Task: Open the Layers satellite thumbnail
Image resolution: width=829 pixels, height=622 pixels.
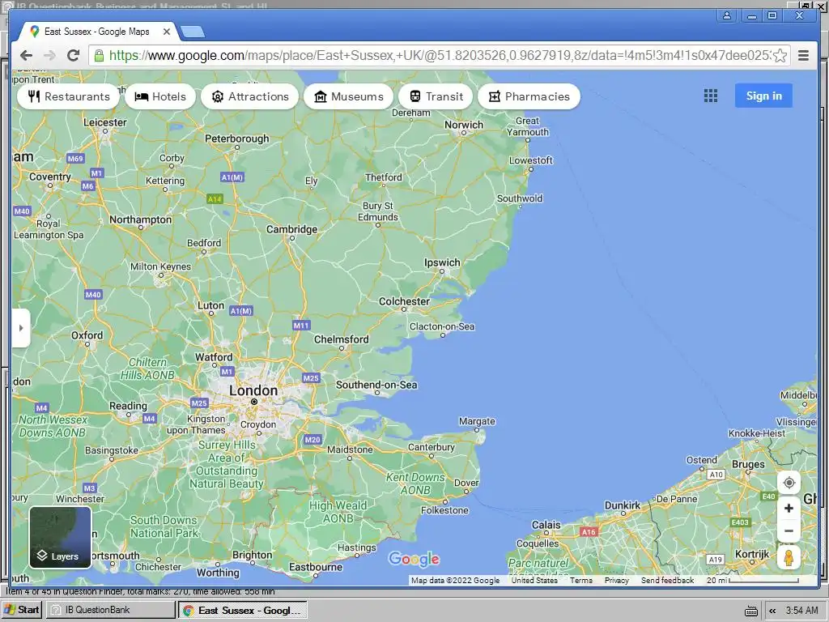Action: 60,537
